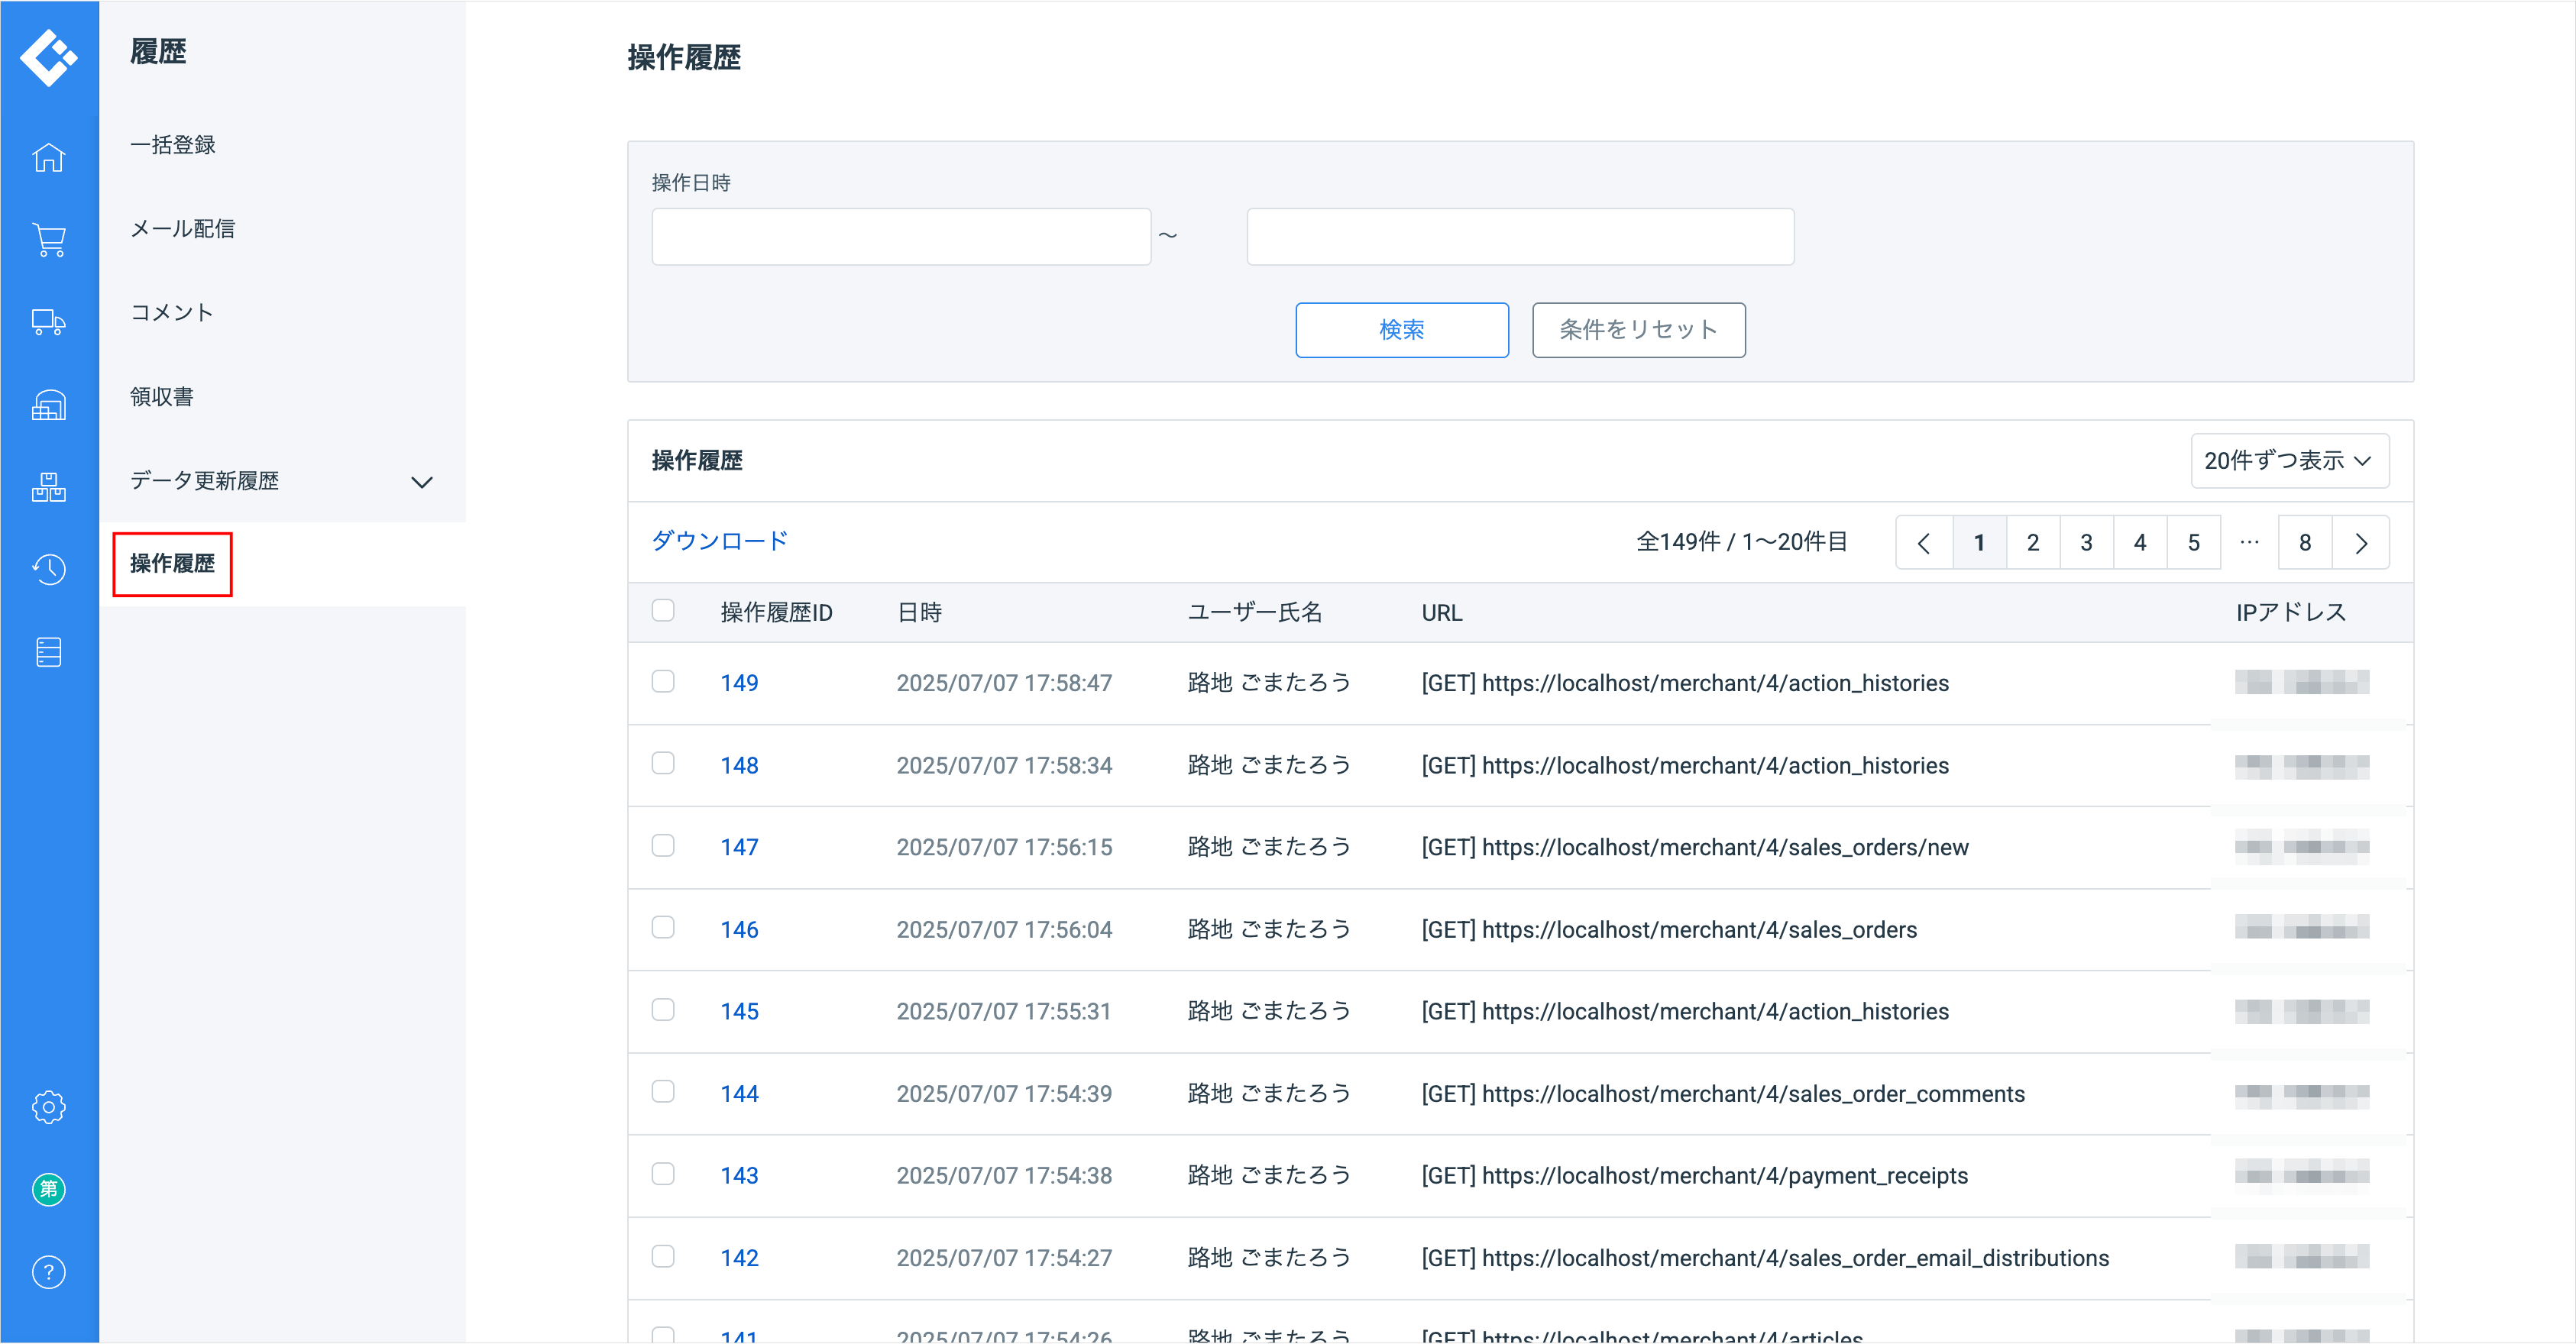This screenshot has height=1344, width=2576.
Task: Open the history clock icon in sidebar
Action: click(x=48, y=569)
